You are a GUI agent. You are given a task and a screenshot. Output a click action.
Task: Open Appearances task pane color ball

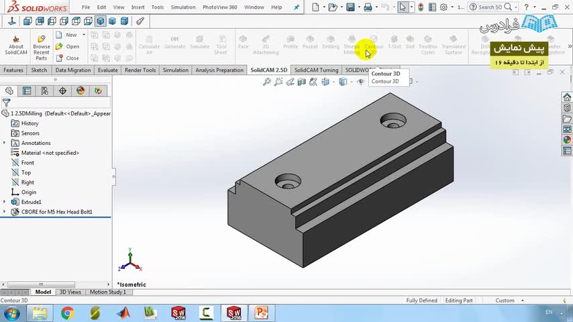click(x=567, y=140)
